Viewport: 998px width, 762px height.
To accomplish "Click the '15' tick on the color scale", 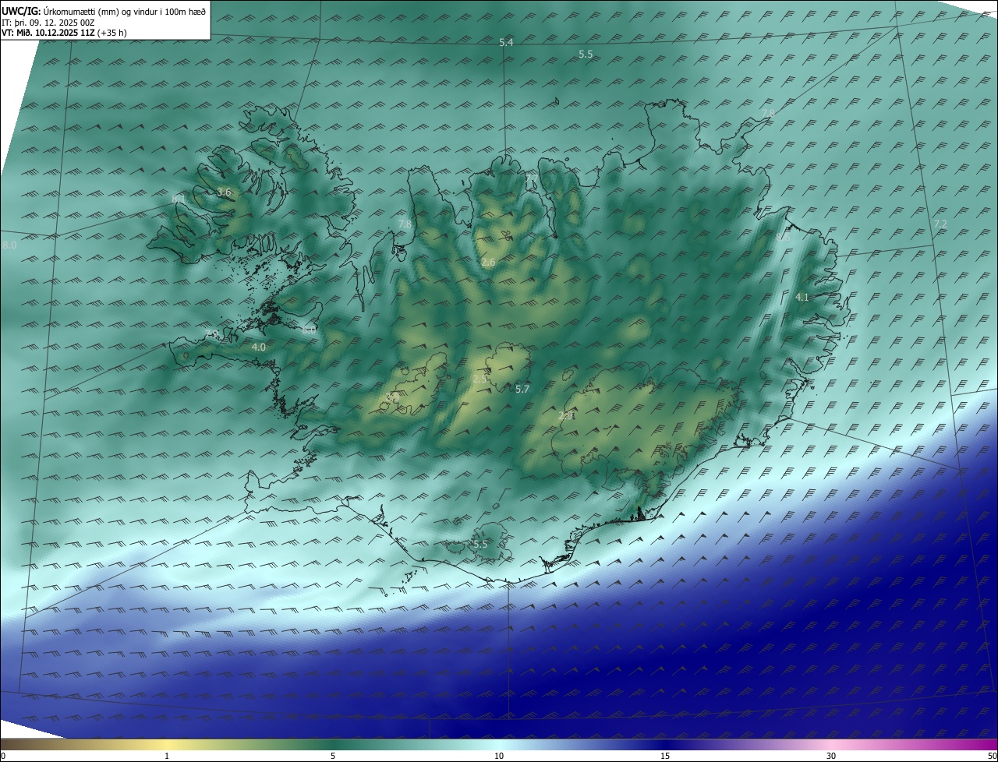I will click(x=665, y=756).
